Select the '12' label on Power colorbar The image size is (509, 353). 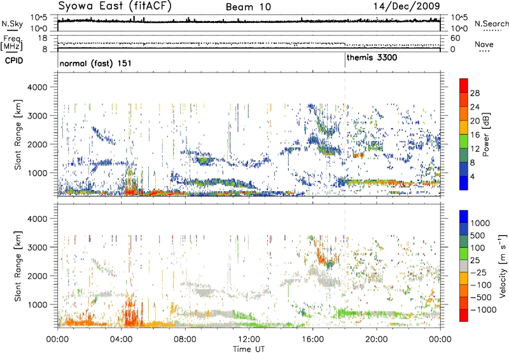475,149
